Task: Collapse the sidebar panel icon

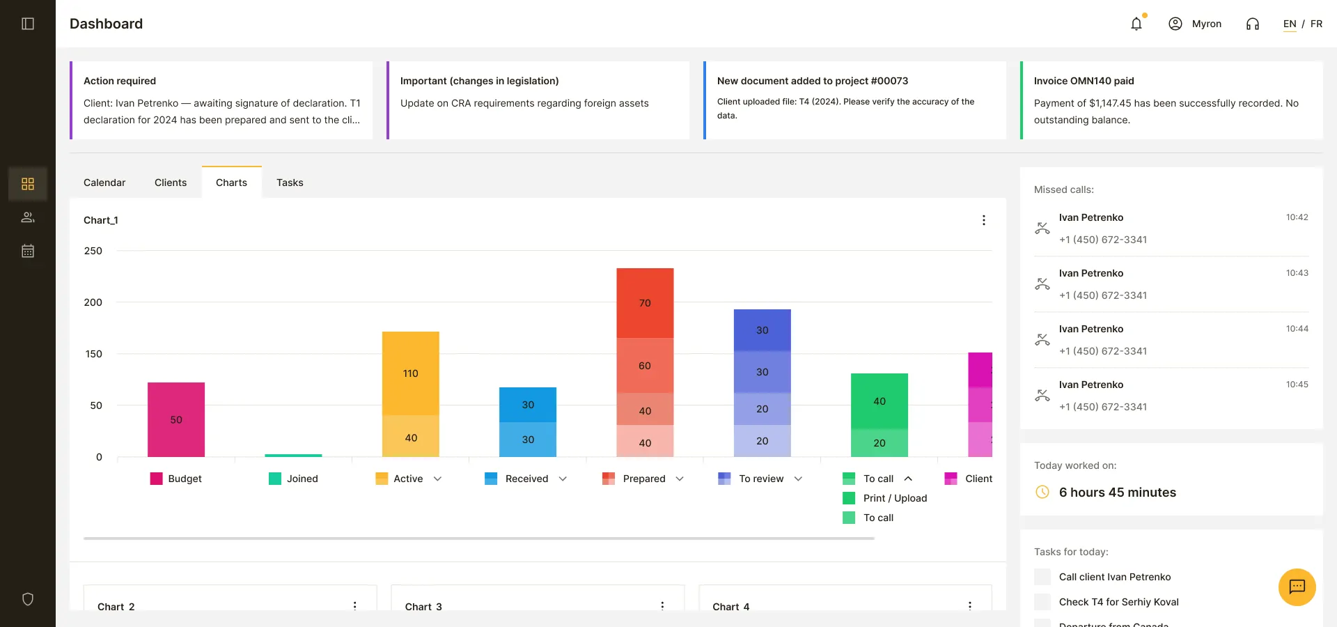Action: coord(28,24)
